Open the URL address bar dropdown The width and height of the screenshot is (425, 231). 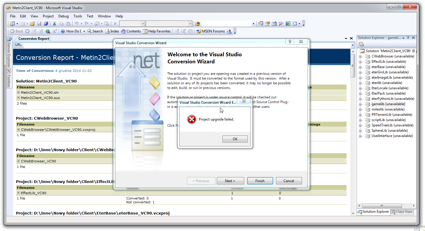coord(352,45)
